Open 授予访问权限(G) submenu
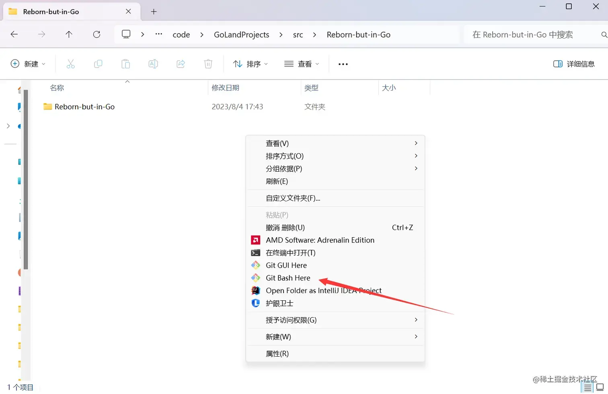 tap(335, 320)
